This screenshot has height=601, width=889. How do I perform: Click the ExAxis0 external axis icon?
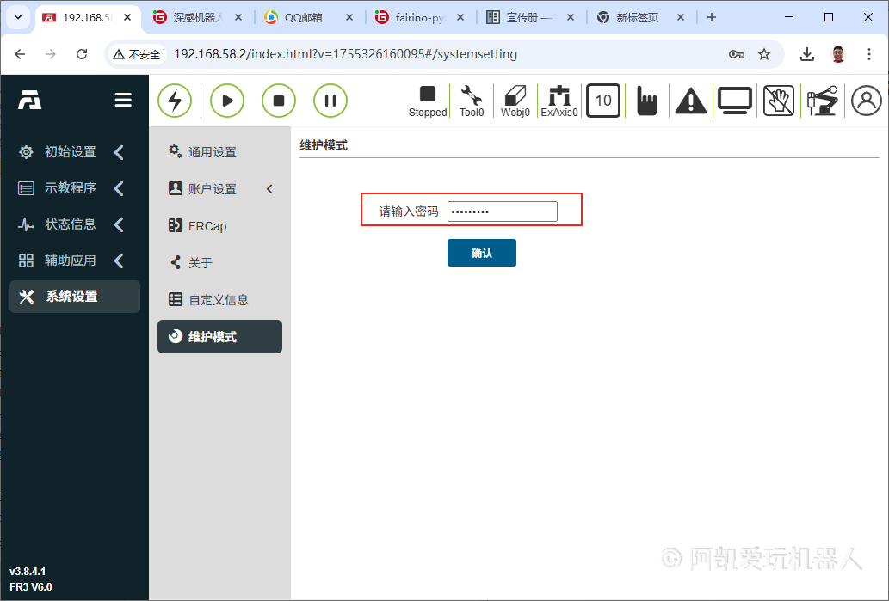559,101
